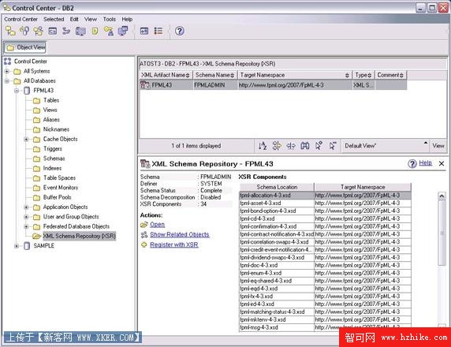Click the XSR Components scrollbar up arrow
This screenshot has height=347, width=451.
click(442, 196)
